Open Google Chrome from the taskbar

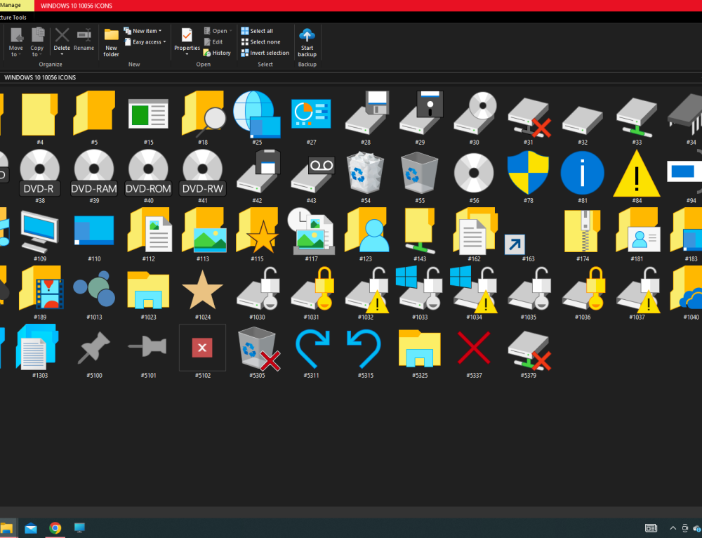click(x=55, y=527)
